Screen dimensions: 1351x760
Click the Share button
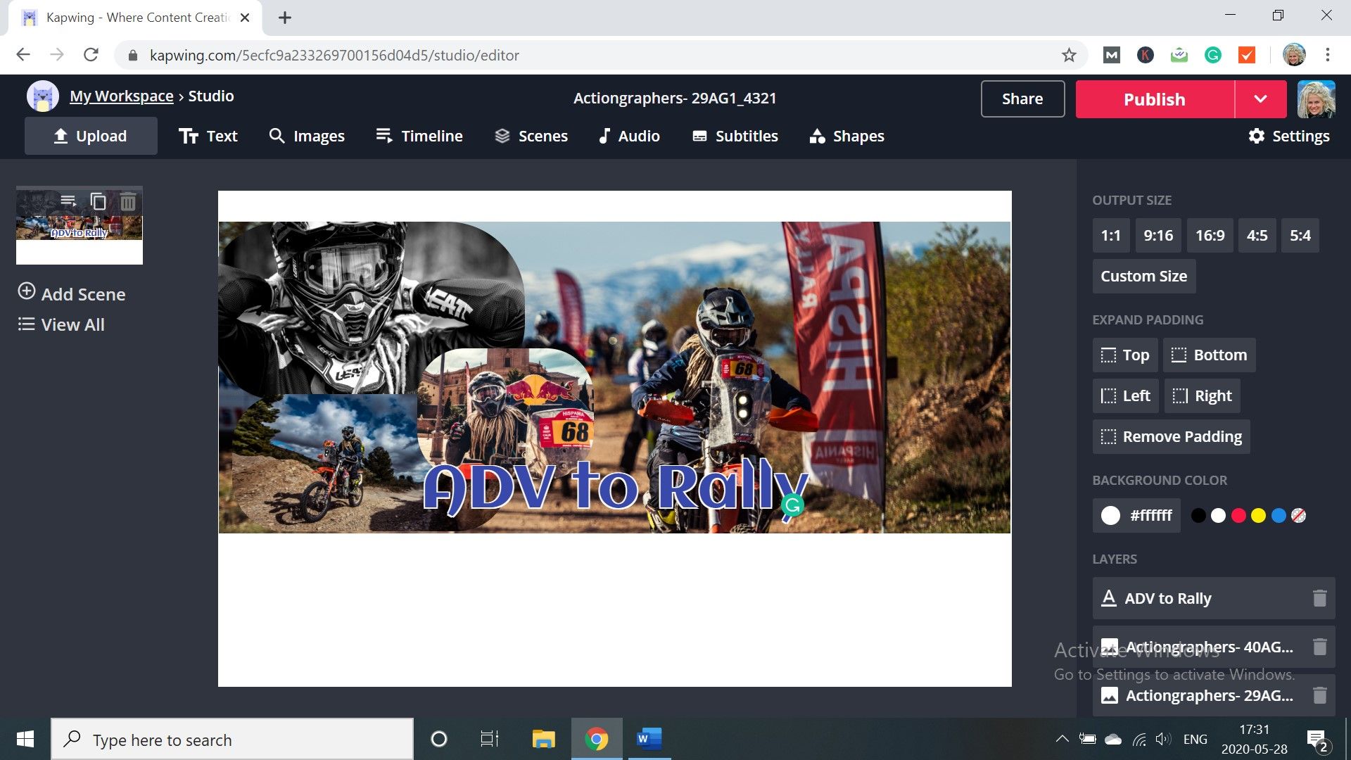click(1022, 99)
